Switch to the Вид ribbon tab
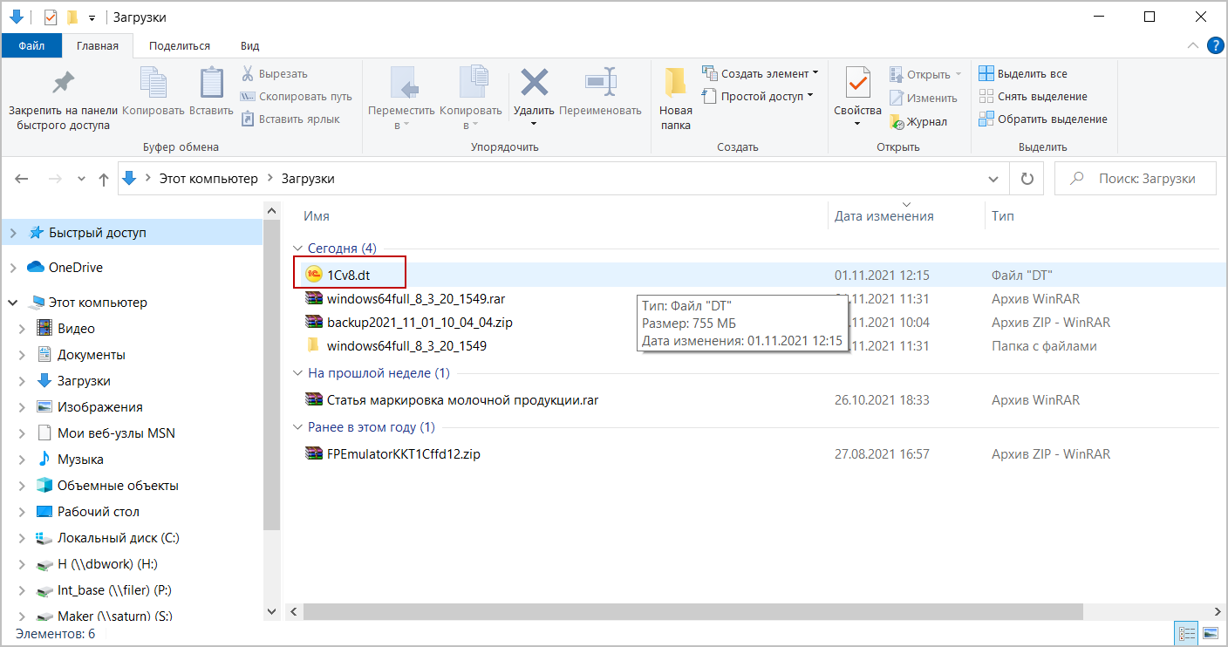The height and width of the screenshot is (647, 1228). (x=250, y=46)
